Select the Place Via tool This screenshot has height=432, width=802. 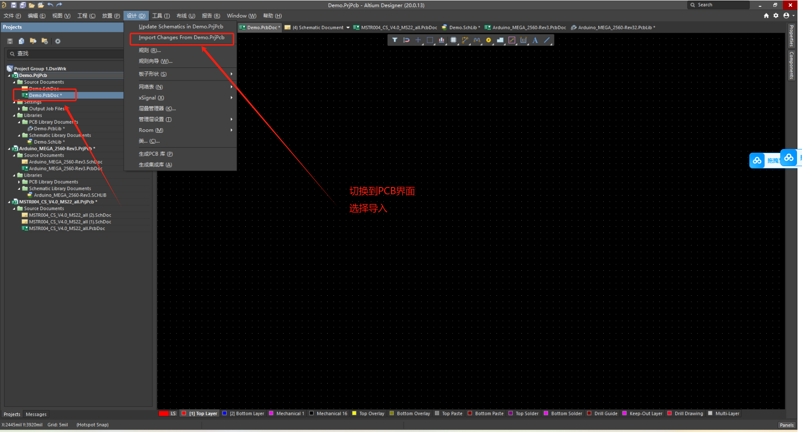click(x=488, y=40)
